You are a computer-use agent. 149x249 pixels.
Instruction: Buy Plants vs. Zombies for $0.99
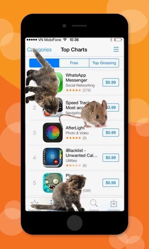(111, 183)
